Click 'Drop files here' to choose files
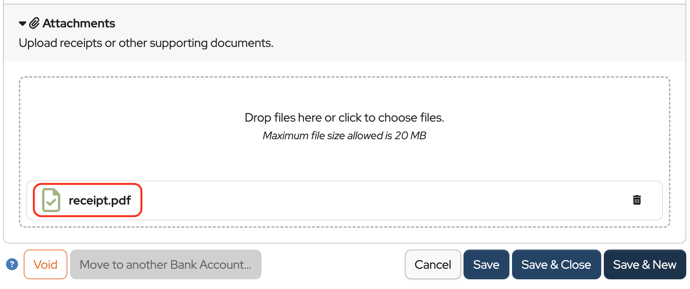690x289 pixels. 344,117
